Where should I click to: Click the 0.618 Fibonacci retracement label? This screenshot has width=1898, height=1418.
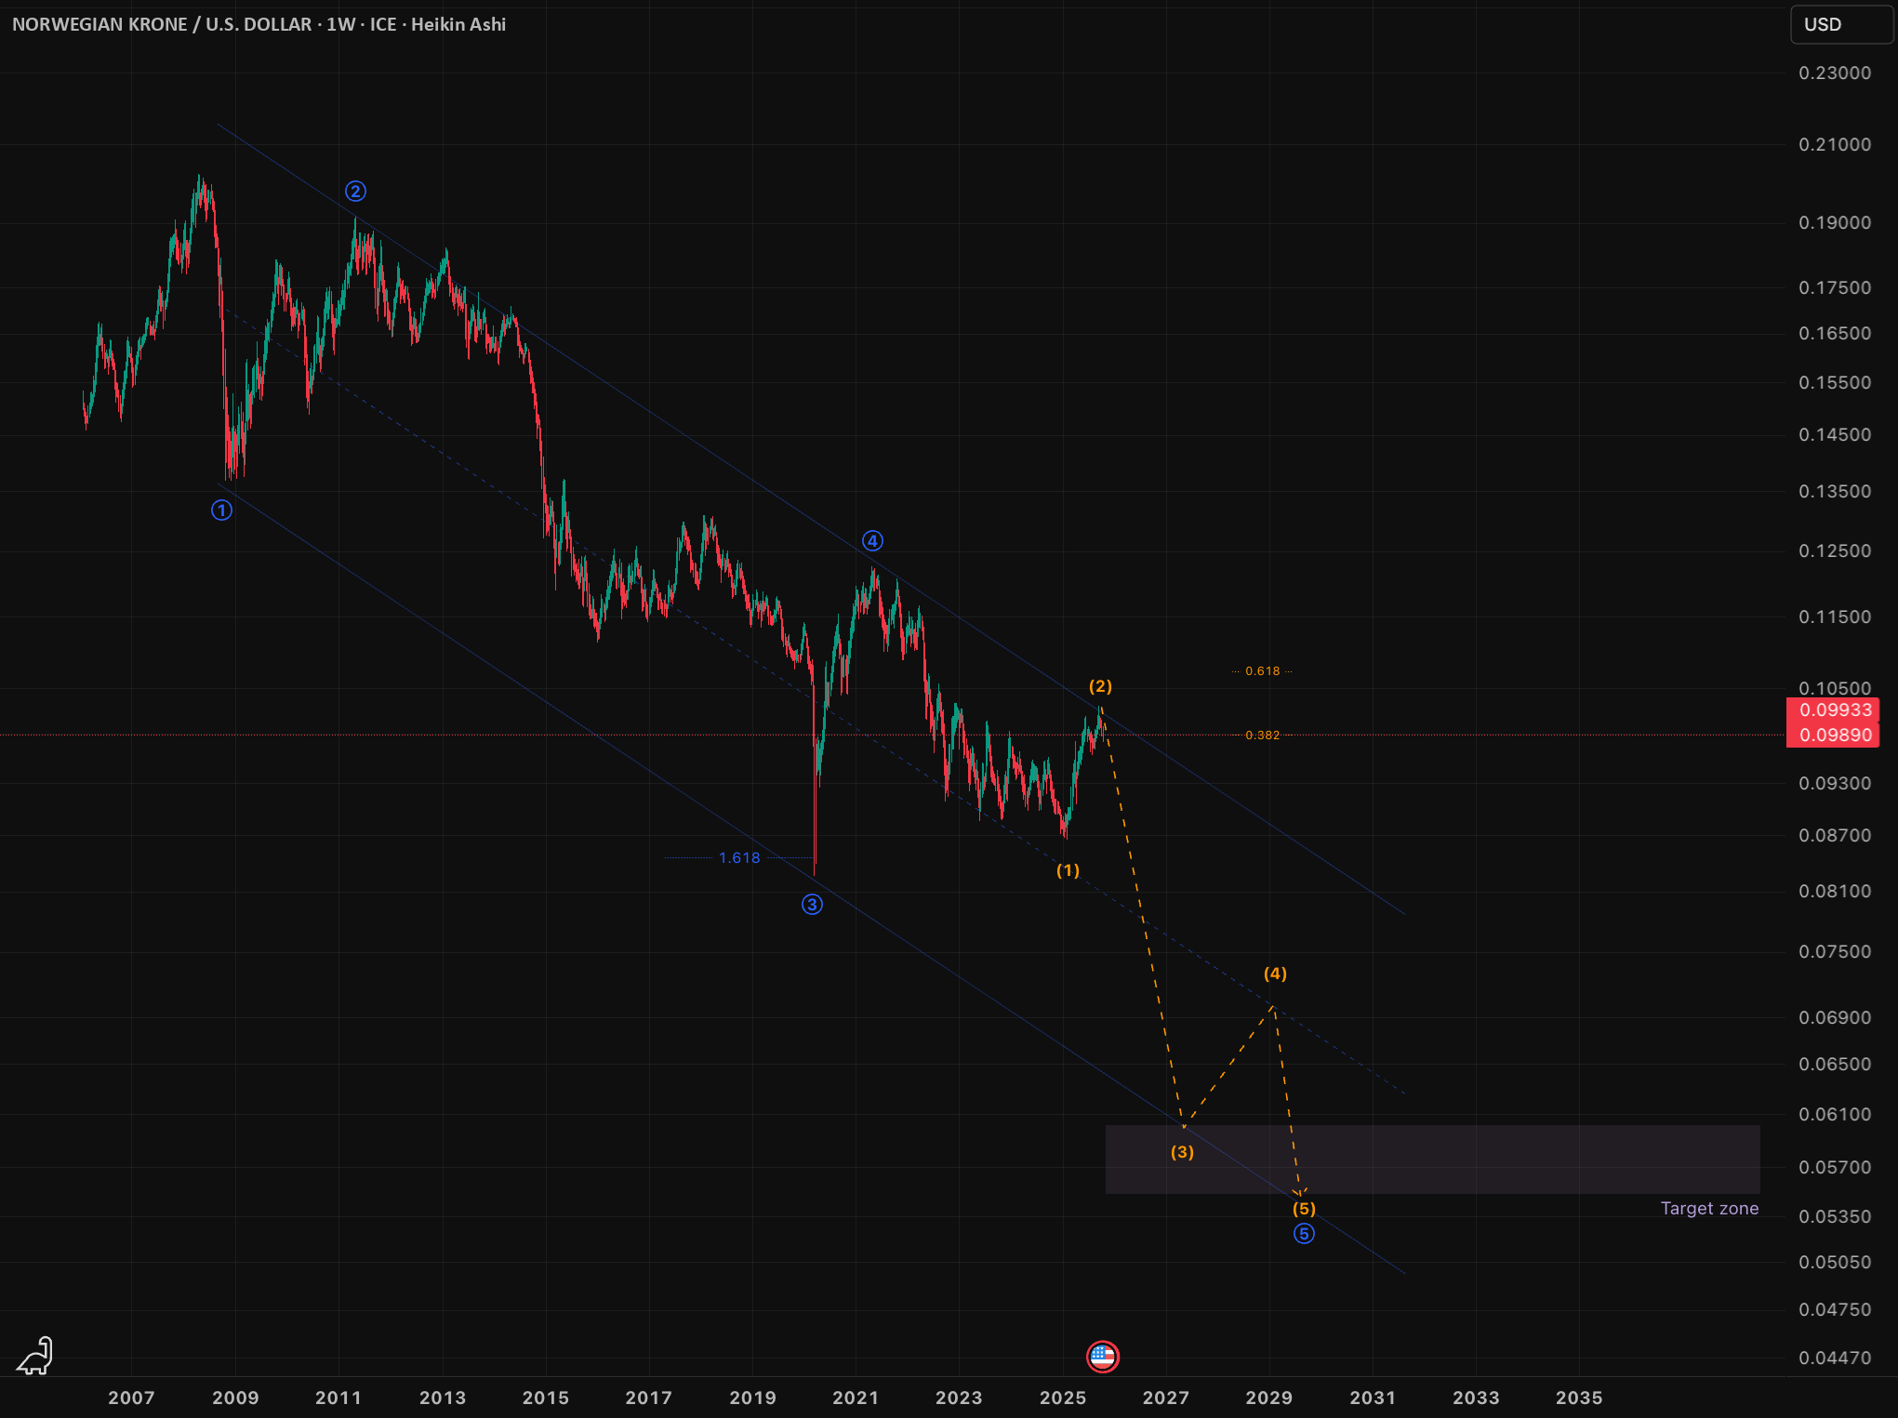[1262, 670]
